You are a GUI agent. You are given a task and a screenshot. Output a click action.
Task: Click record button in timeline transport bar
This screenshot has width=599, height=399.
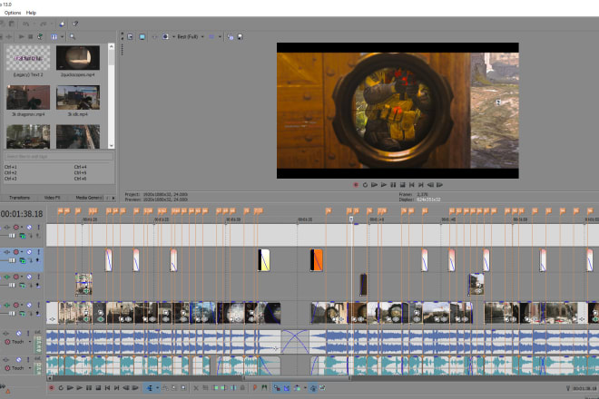pyautogui.click(x=51, y=388)
